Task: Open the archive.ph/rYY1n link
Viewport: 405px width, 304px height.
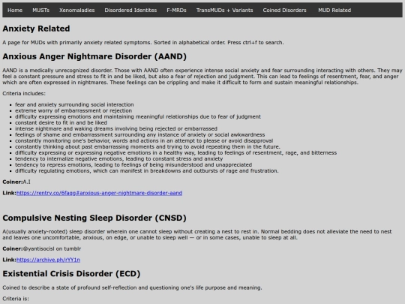Action: (48, 260)
